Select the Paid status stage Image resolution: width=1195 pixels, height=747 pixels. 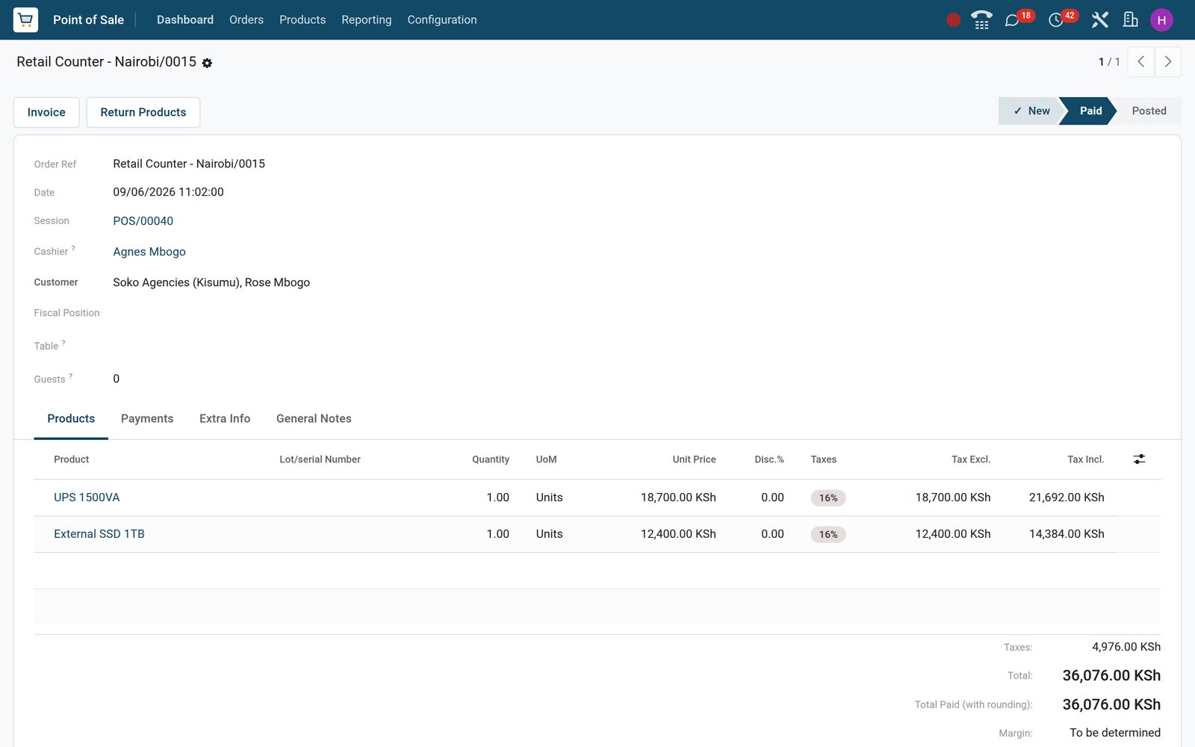[1090, 111]
